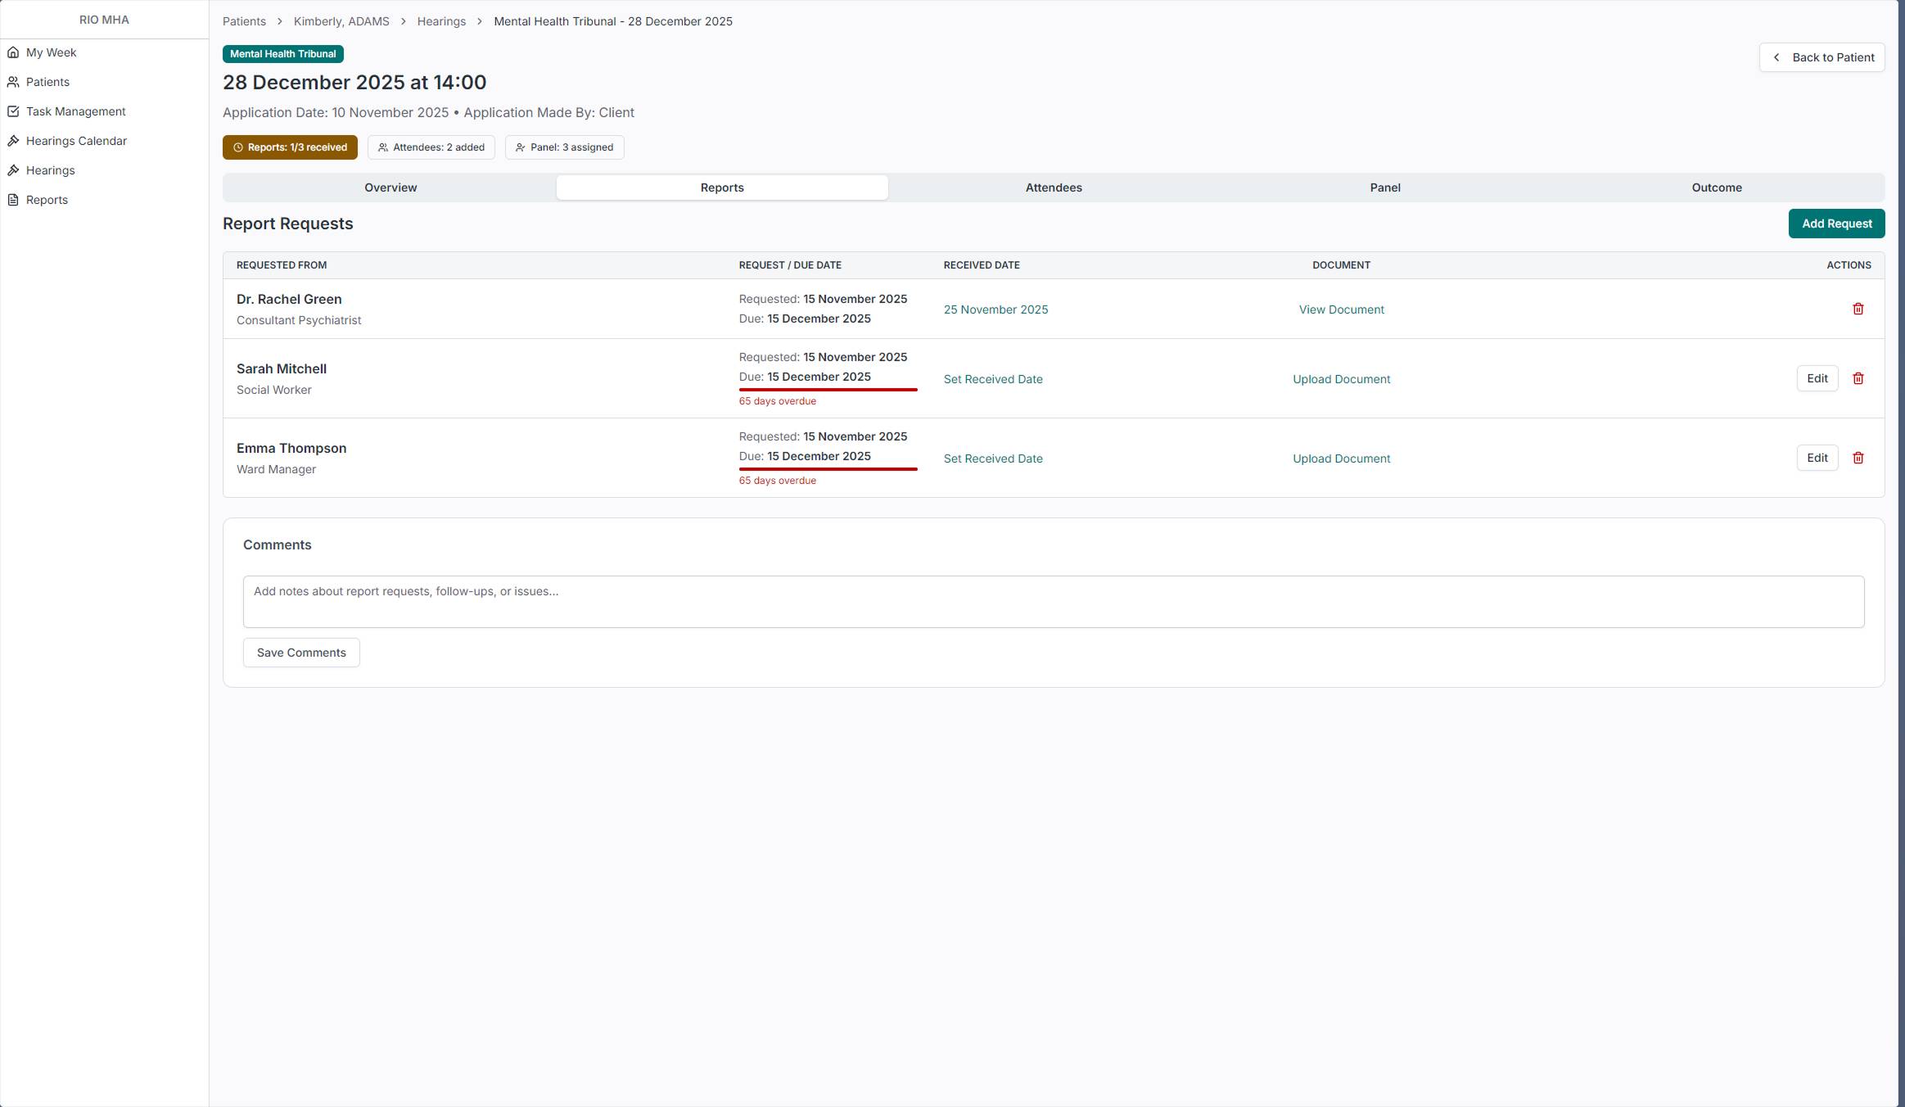
Task: Click the Application Date subtitle line
Action: (x=428, y=112)
